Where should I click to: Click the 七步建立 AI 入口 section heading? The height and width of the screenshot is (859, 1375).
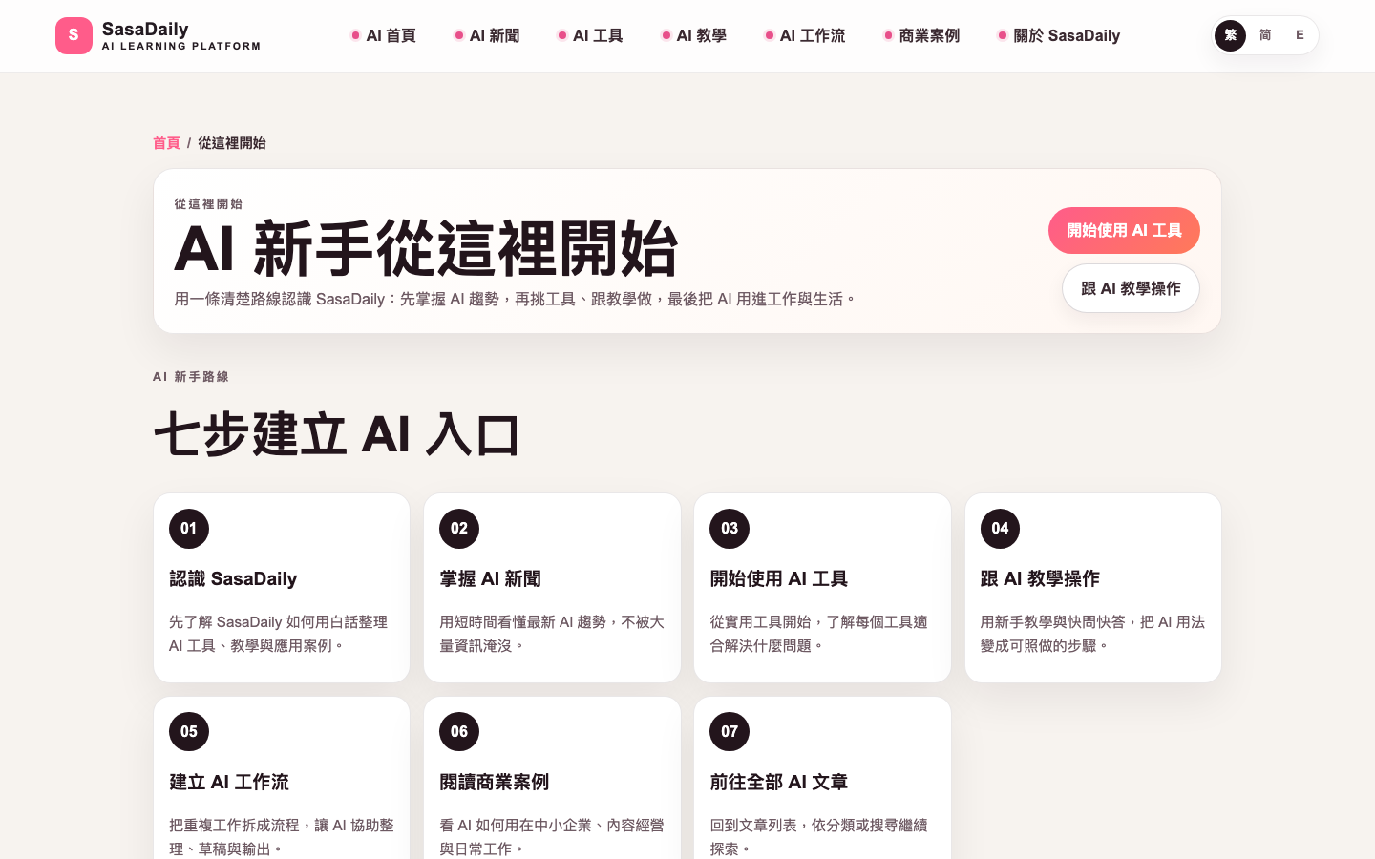click(x=336, y=435)
